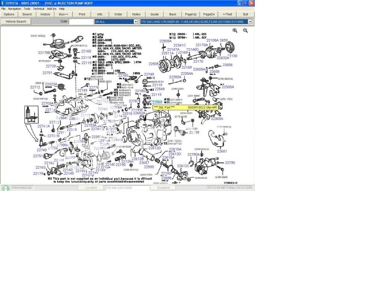This screenshot has height=290, width=384.
Task: Select part callout 22790 in diagram
Action: coord(230,163)
